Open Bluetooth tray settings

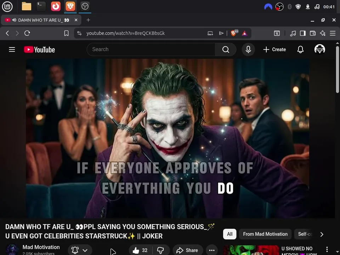point(289,7)
